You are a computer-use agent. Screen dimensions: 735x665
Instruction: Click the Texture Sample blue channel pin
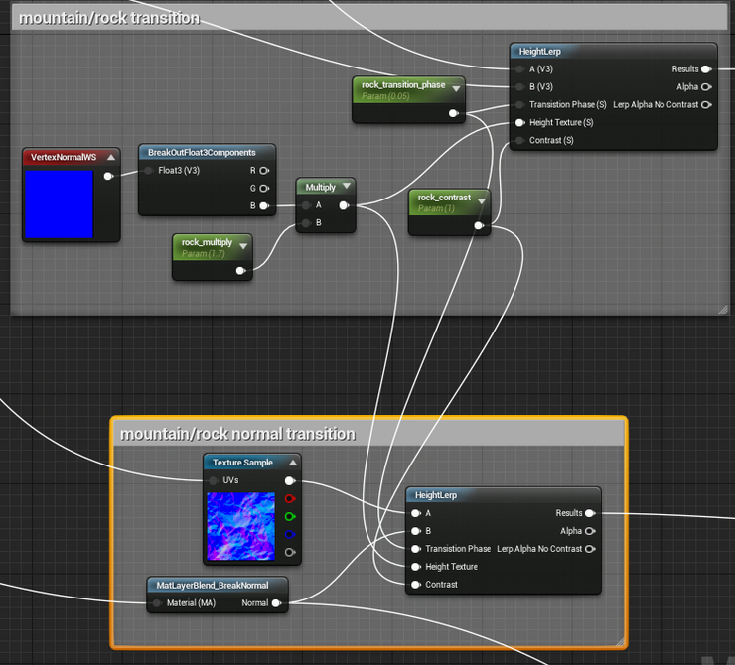pyautogui.click(x=290, y=534)
